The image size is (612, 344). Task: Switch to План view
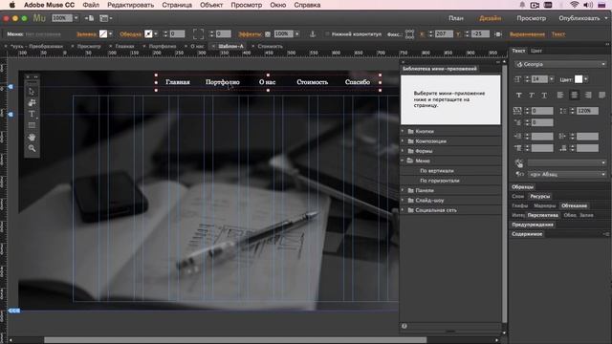(456, 18)
